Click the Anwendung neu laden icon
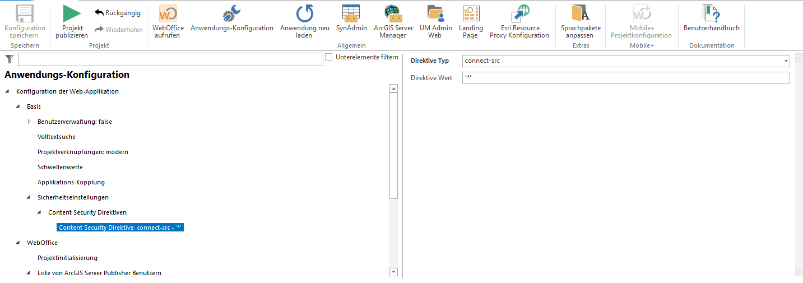This screenshot has width=803, height=283. coord(305,14)
